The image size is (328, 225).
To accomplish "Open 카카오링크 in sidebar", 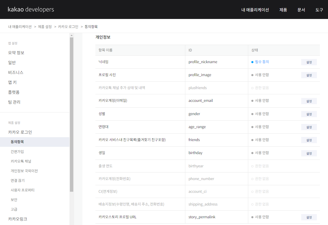I will [18, 219].
